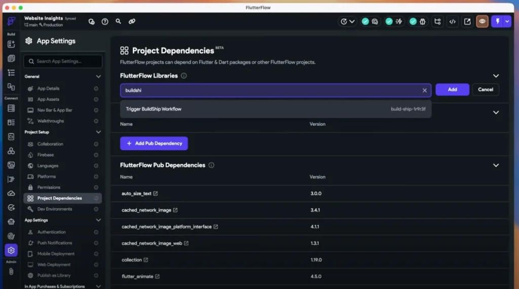Viewport: 519px width, 289px height.
Task: Clear the library search field
Action: [x=424, y=90]
